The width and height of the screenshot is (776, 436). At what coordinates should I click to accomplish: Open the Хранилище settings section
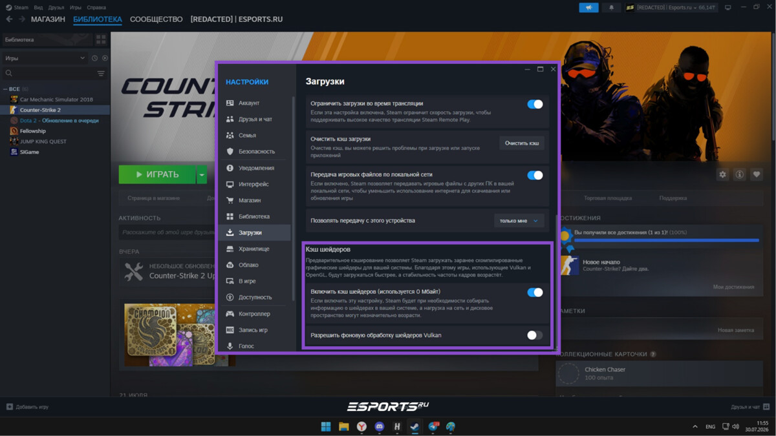coord(255,249)
